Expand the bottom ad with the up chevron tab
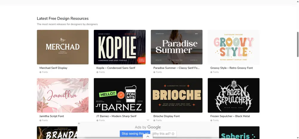 148,137
